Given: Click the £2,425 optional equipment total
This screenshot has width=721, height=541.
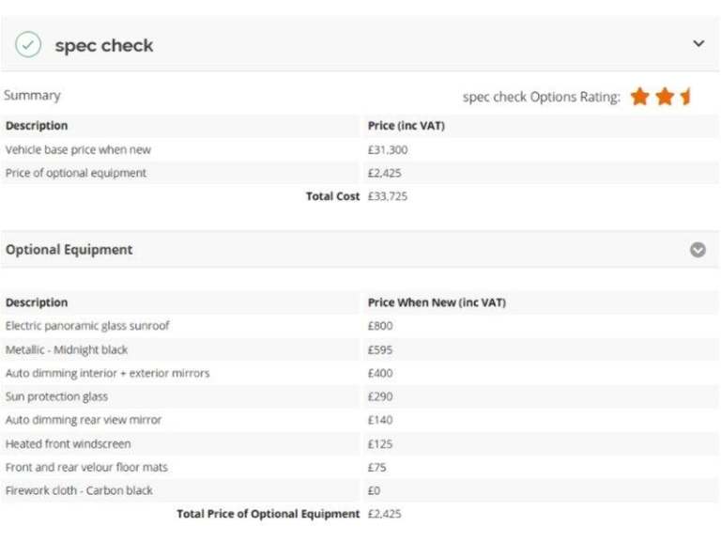Looking at the screenshot, I should click(384, 514).
